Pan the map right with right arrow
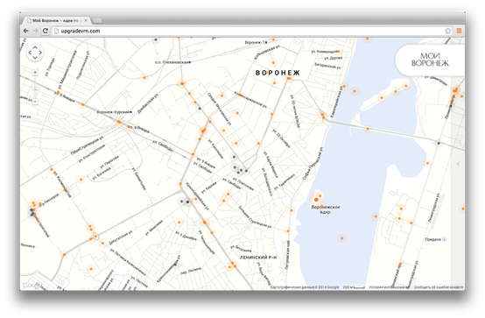This screenshot has height=318, width=485. tap(40, 53)
